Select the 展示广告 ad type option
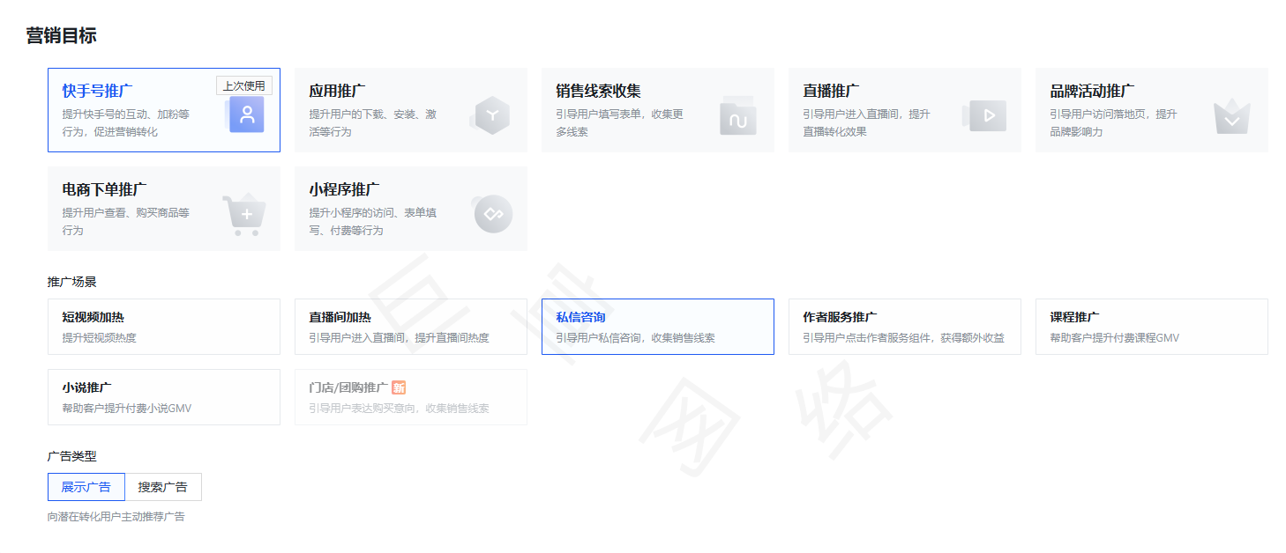The height and width of the screenshot is (553, 1286). pos(86,486)
